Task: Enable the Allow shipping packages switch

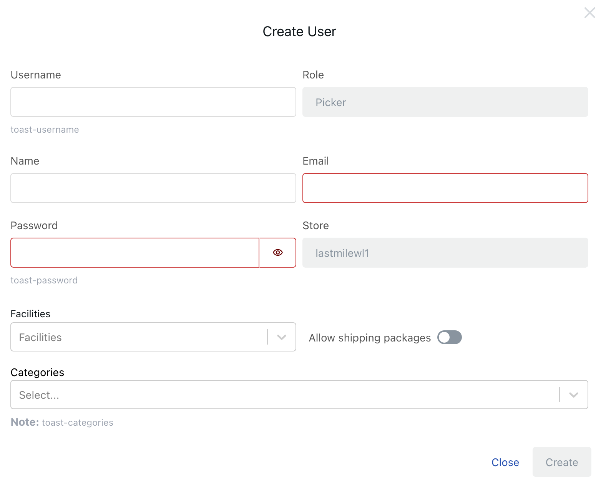Action: 449,337
